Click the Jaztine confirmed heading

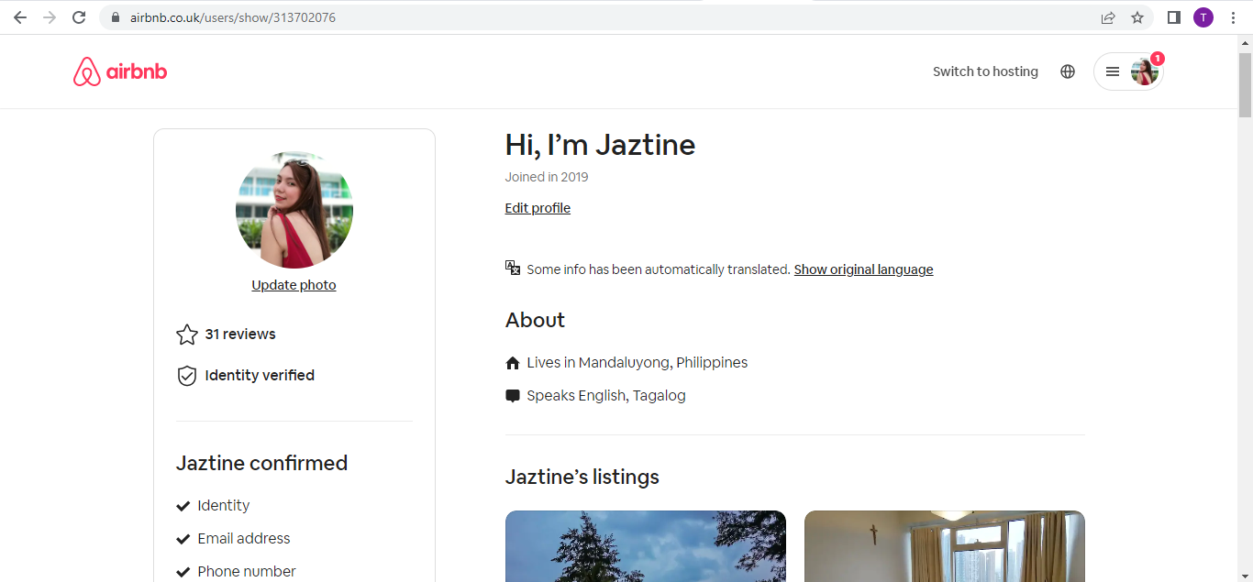pos(261,464)
